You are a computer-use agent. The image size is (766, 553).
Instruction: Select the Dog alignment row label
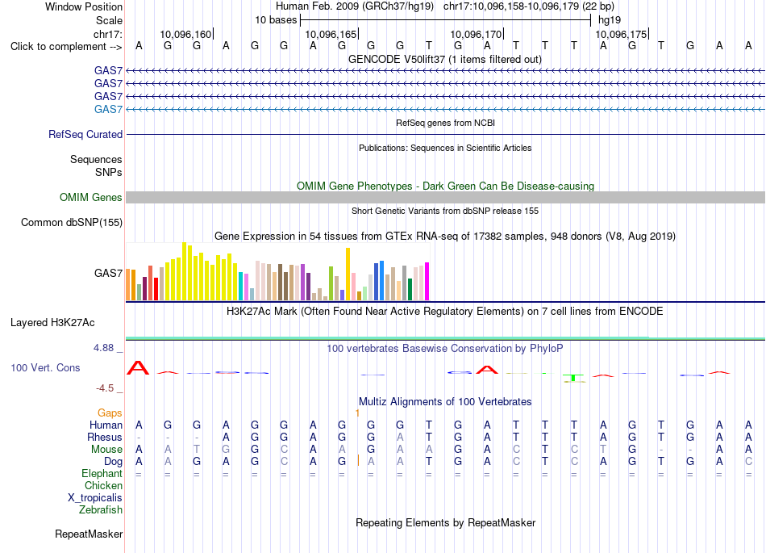[x=114, y=462]
